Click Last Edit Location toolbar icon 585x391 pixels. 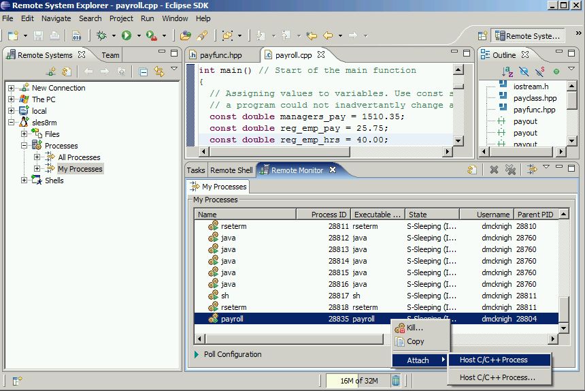(311, 35)
